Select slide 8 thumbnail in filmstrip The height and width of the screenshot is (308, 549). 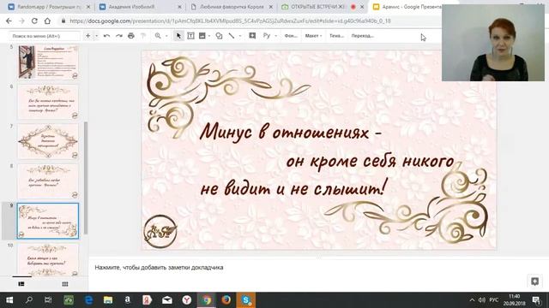pyautogui.click(x=48, y=181)
